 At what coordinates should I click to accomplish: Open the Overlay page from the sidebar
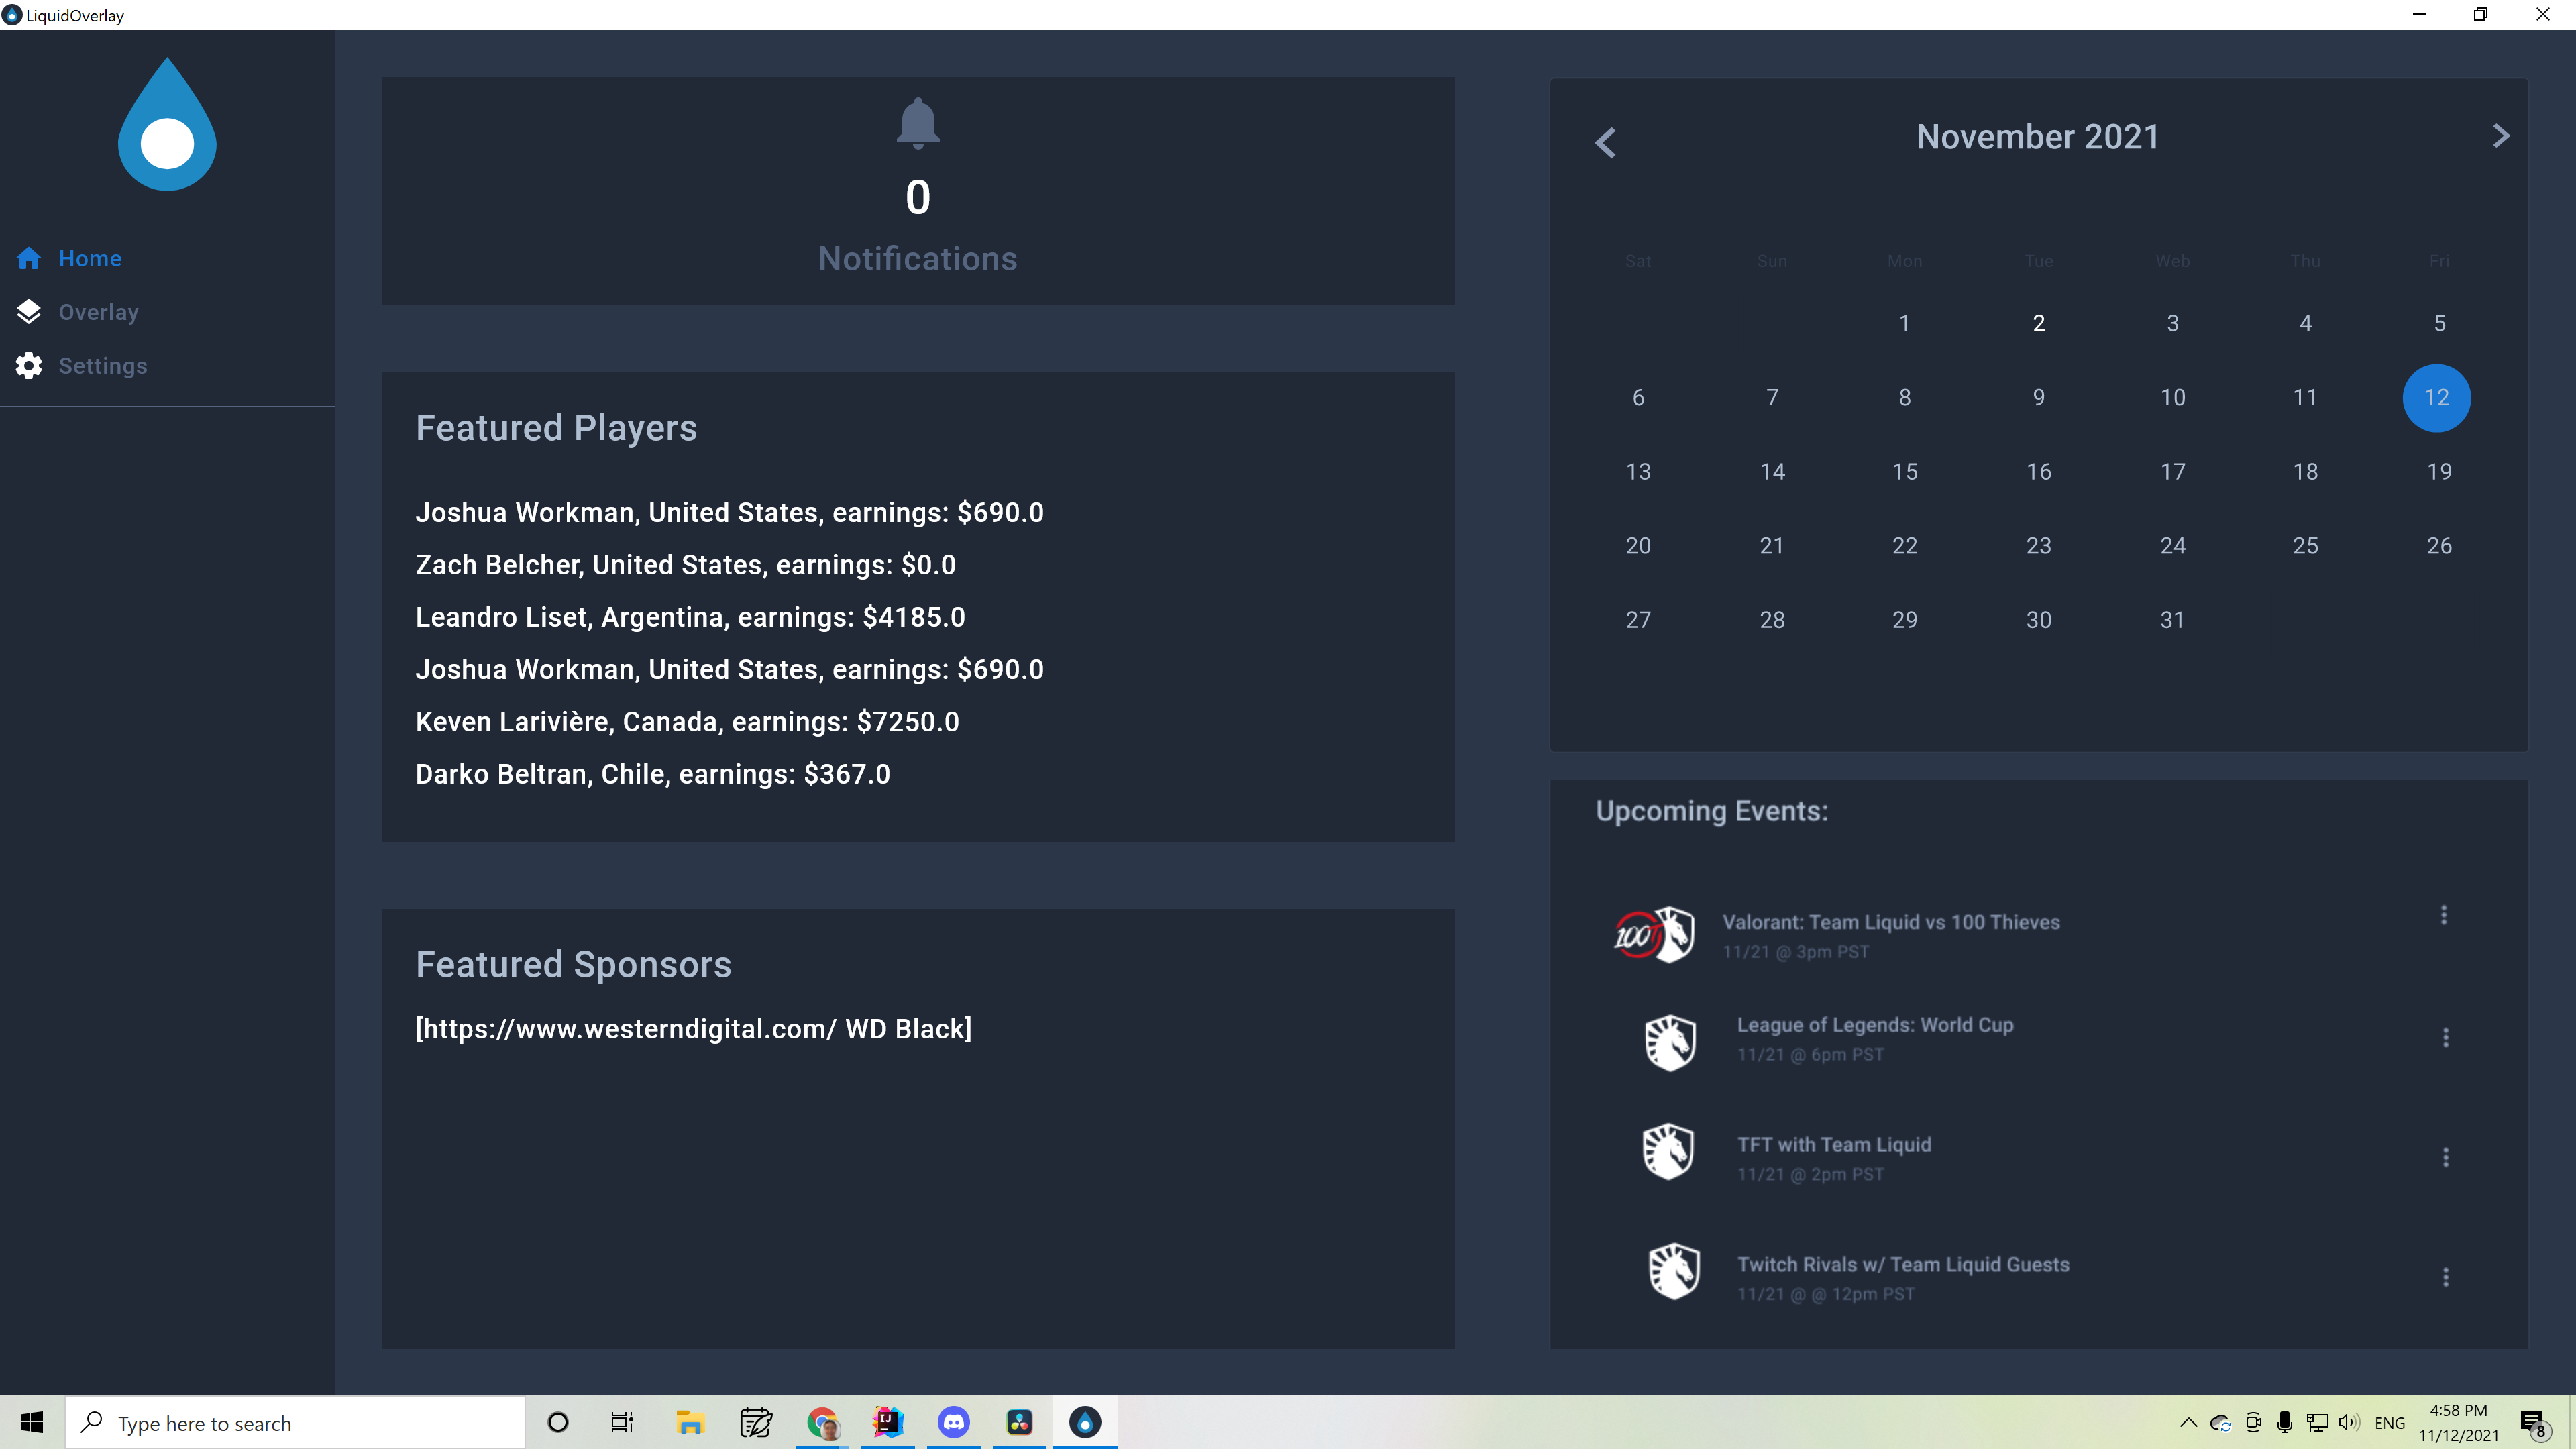point(98,312)
